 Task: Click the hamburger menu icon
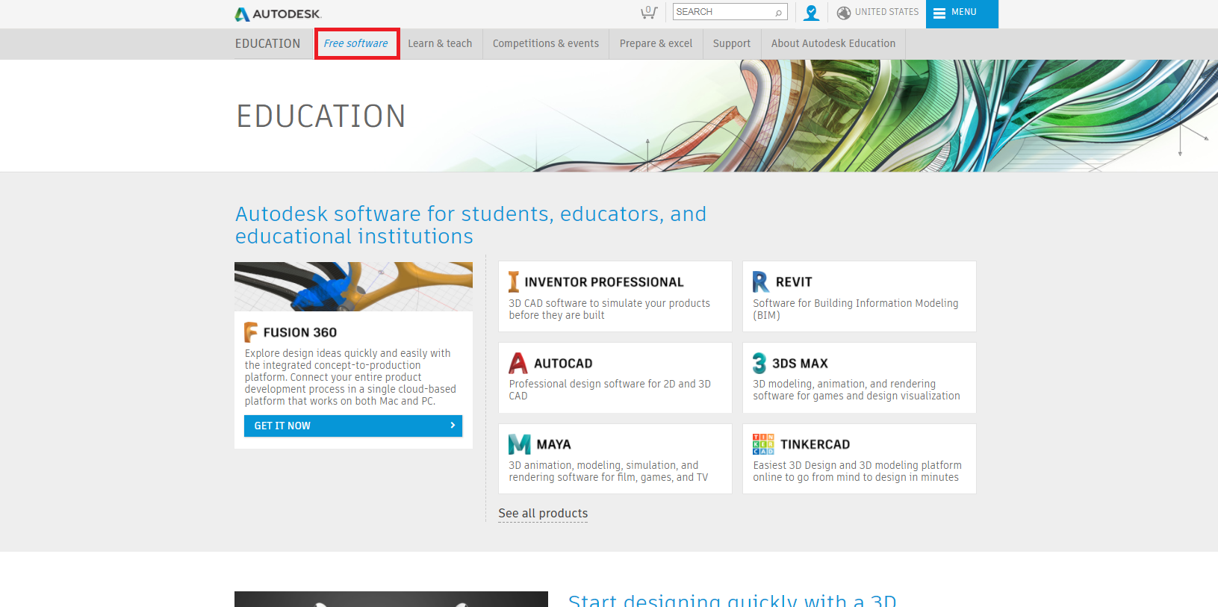coord(939,13)
